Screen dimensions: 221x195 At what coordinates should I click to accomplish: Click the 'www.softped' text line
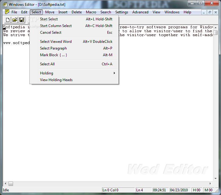pos(16,43)
